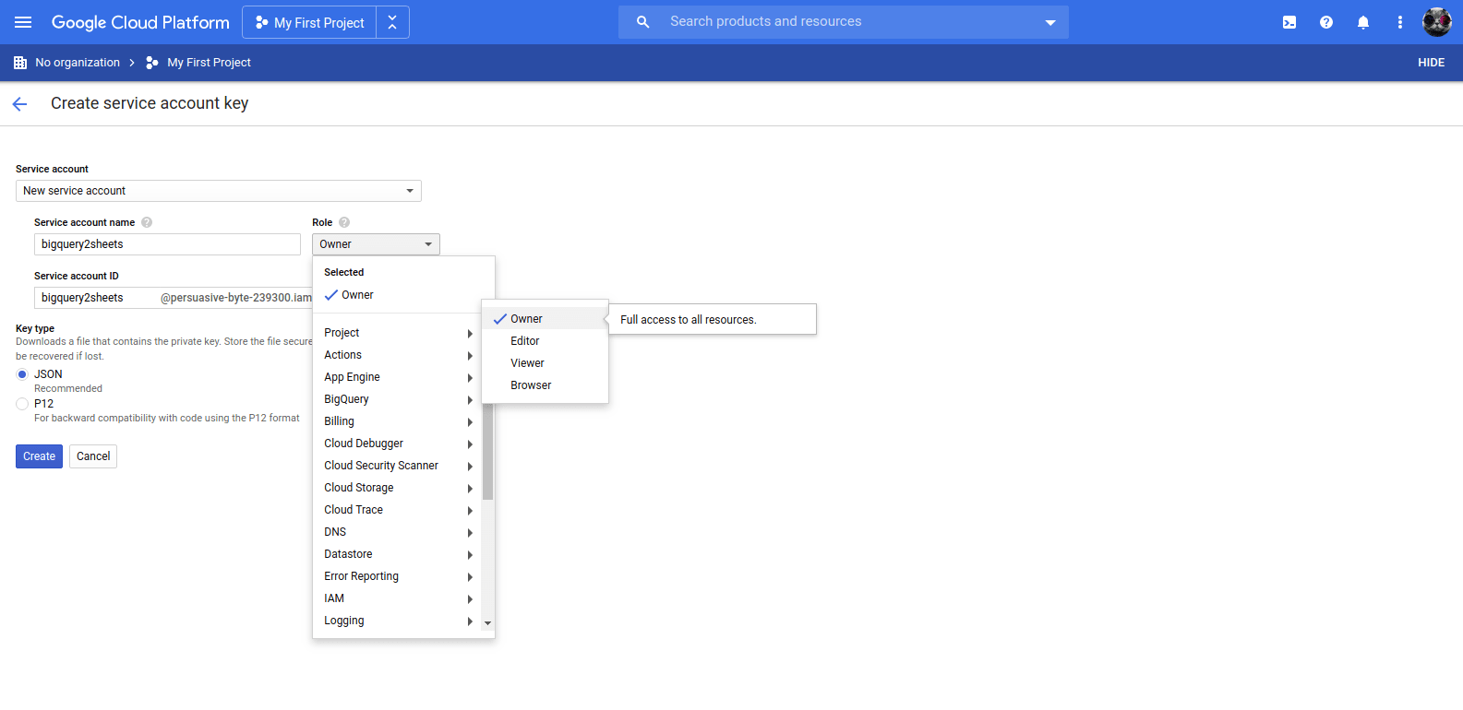Click HIDE in the breadcrumb bar

click(x=1431, y=63)
